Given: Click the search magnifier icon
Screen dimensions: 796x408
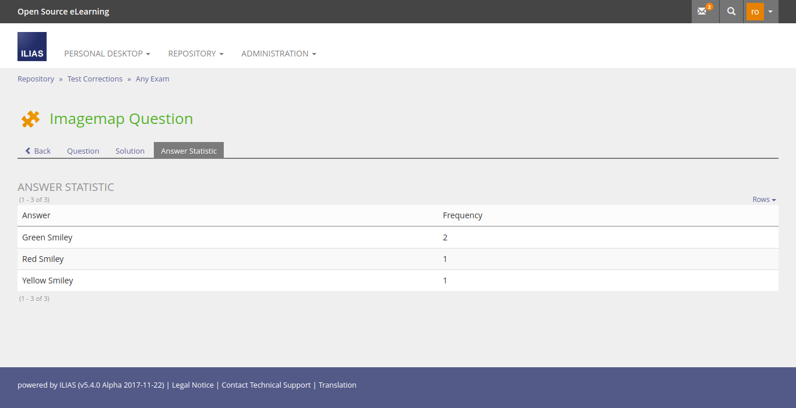Looking at the screenshot, I should click(x=731, y=12).
